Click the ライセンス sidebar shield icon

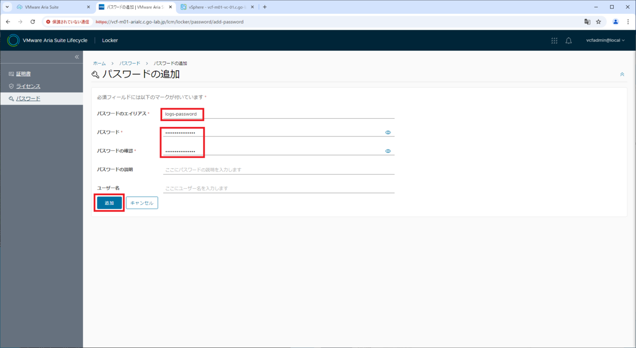pos(11,86)
